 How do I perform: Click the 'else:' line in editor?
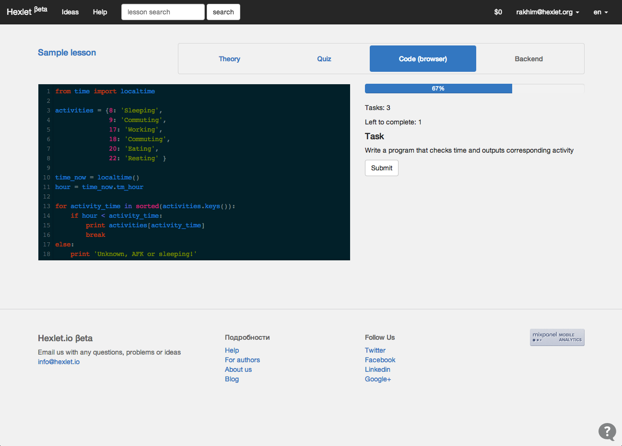65,245
